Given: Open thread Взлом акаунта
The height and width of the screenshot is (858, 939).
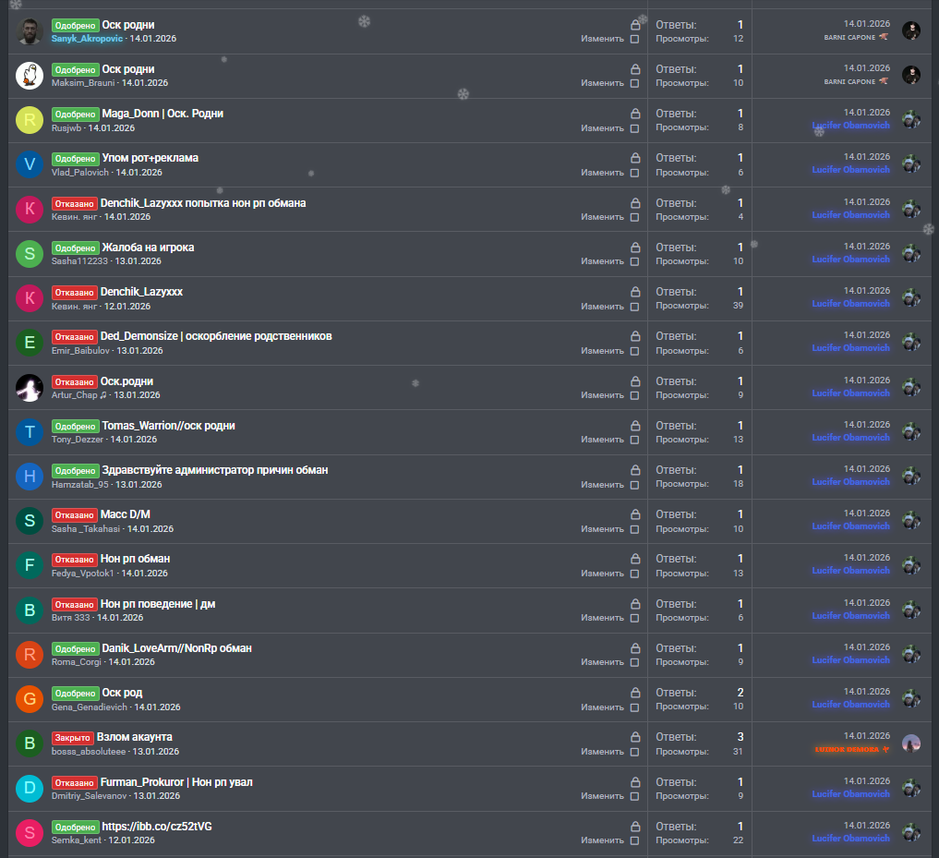Looking at the screenshot, I should coord(135,736).
